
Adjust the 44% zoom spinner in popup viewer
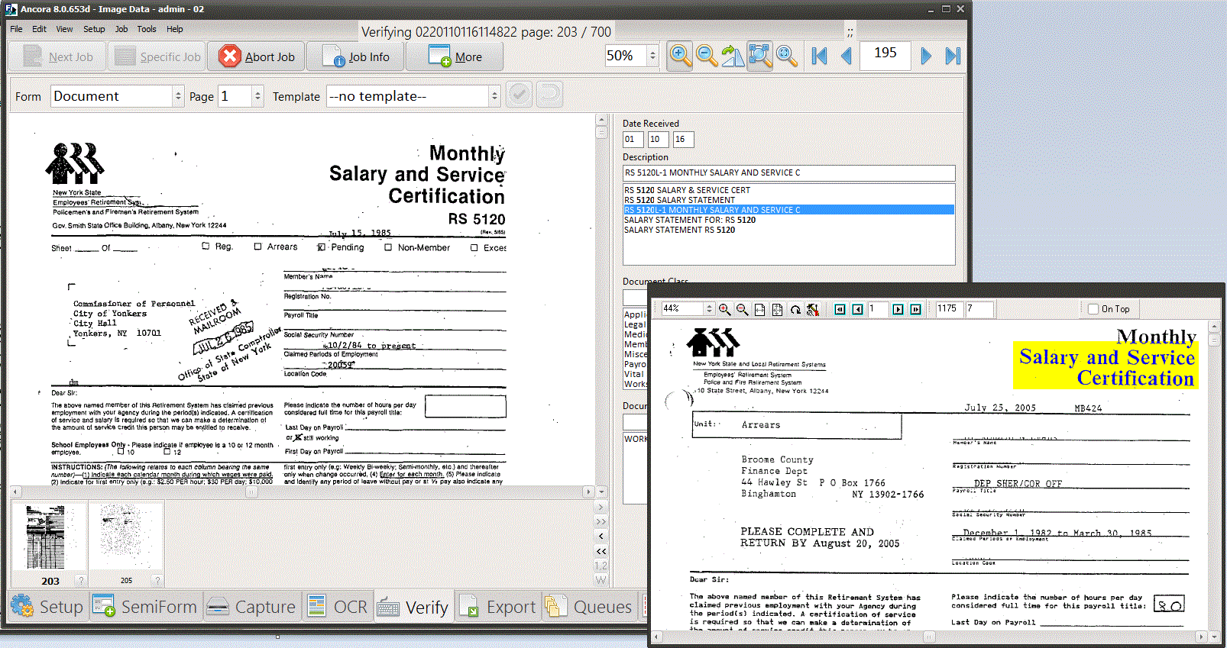pyautogui.click(x=709, y=309)
